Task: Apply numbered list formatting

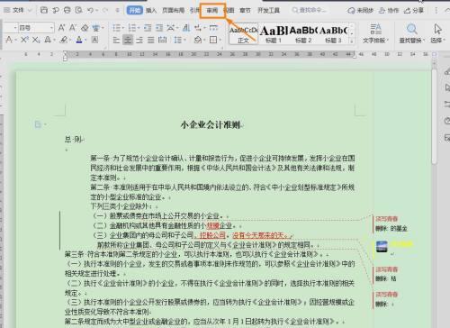Action: pyautogui.click(x=132, y=28)
